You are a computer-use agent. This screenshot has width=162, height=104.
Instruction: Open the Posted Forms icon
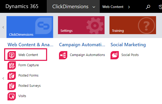[12, 75]
